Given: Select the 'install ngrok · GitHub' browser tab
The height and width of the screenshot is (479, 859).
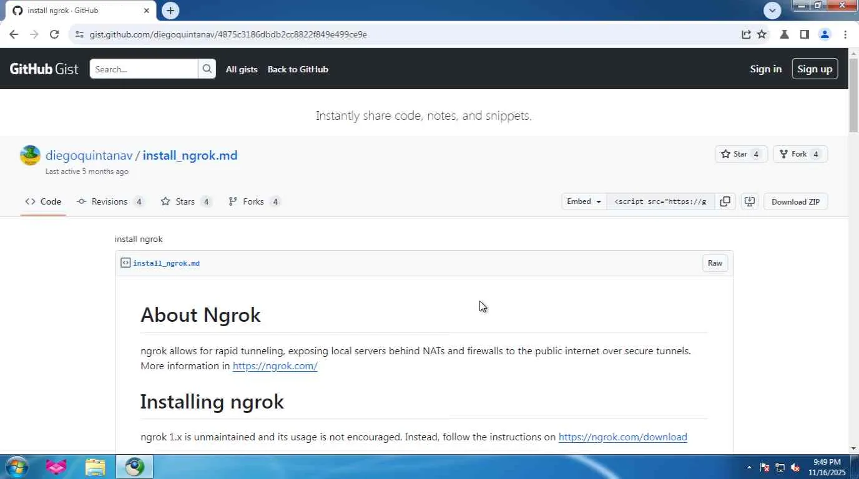Looking at the screenshot, I should tap(81, 11).
